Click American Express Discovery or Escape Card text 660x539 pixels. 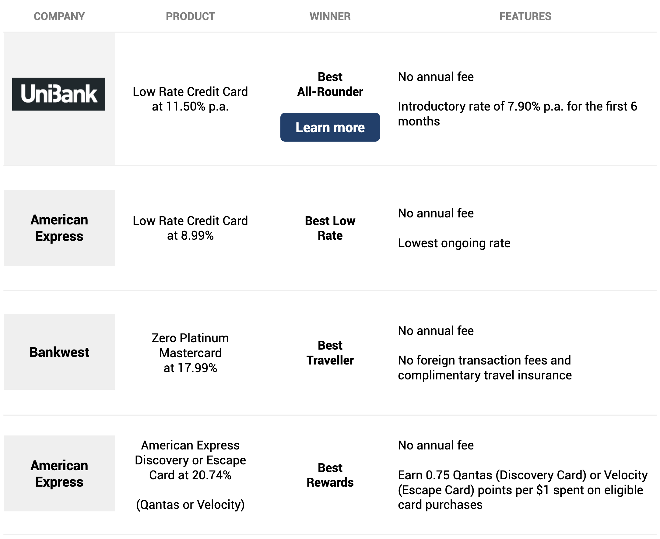pyautogui.click(x=190, y=460)
